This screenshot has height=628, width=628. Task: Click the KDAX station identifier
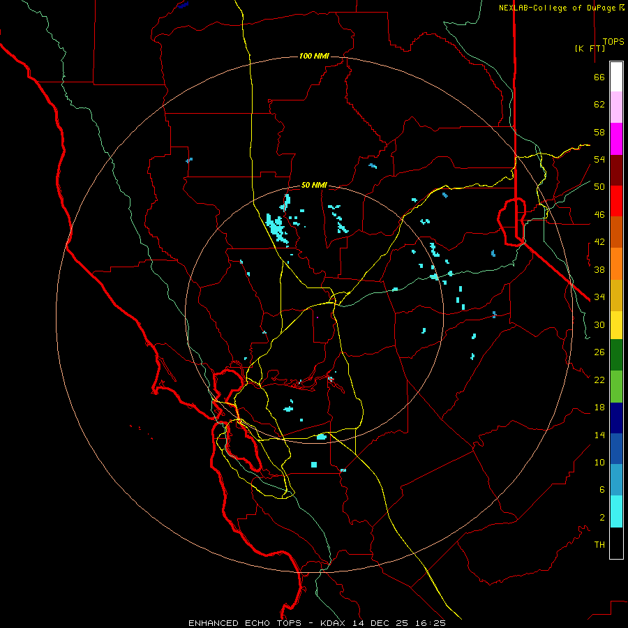coord(334,623)
